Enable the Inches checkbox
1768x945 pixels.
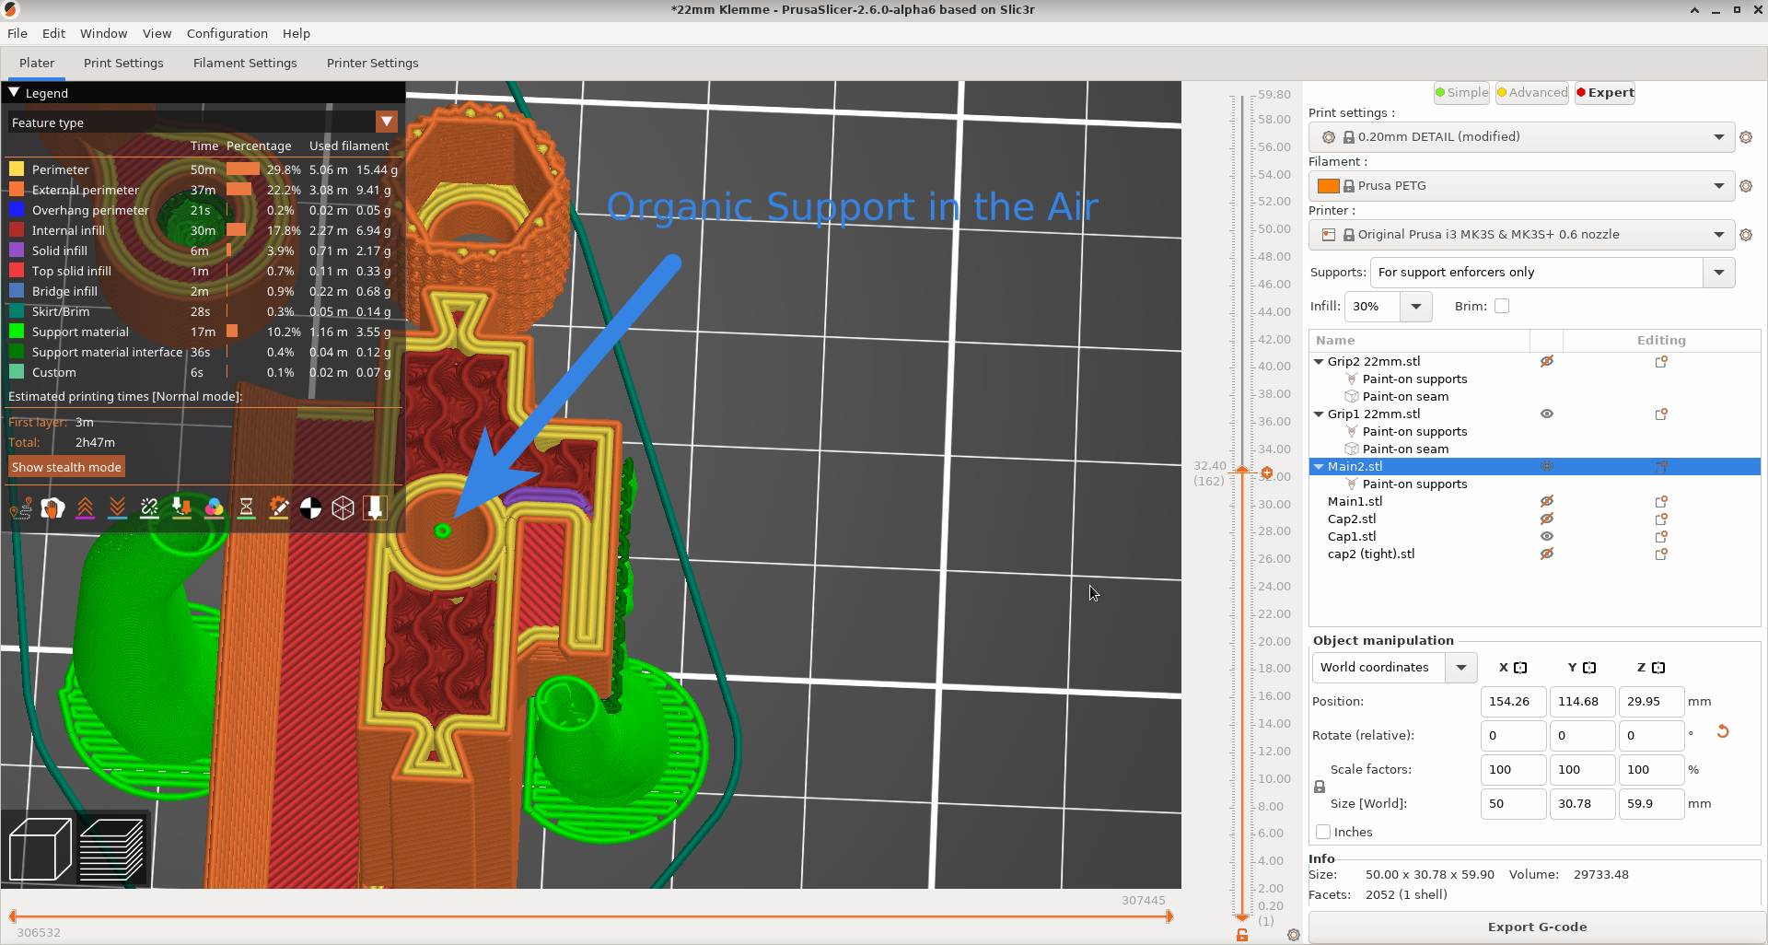click(x=1323, y=833)
